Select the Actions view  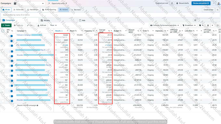[x=64, y=10]
